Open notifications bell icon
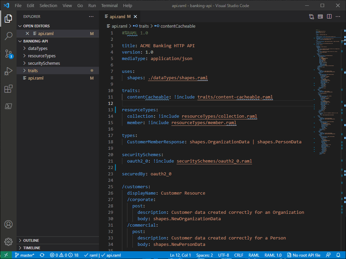The height and width of the screenshot is (259, 346). (338, 255)
